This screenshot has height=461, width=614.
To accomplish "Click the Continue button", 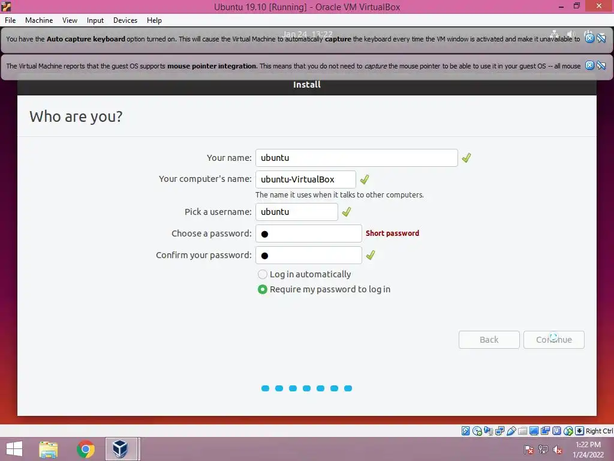I will pyautogui.click(x=553, y=340).
